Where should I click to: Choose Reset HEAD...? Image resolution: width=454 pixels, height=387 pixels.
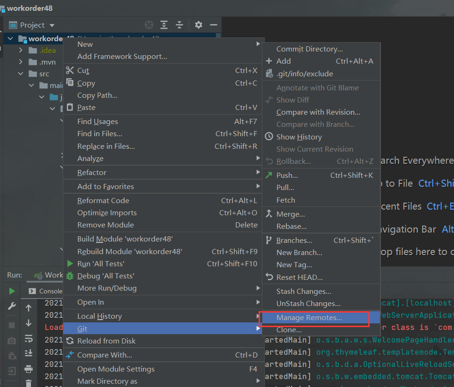click(x=321, y=277)
